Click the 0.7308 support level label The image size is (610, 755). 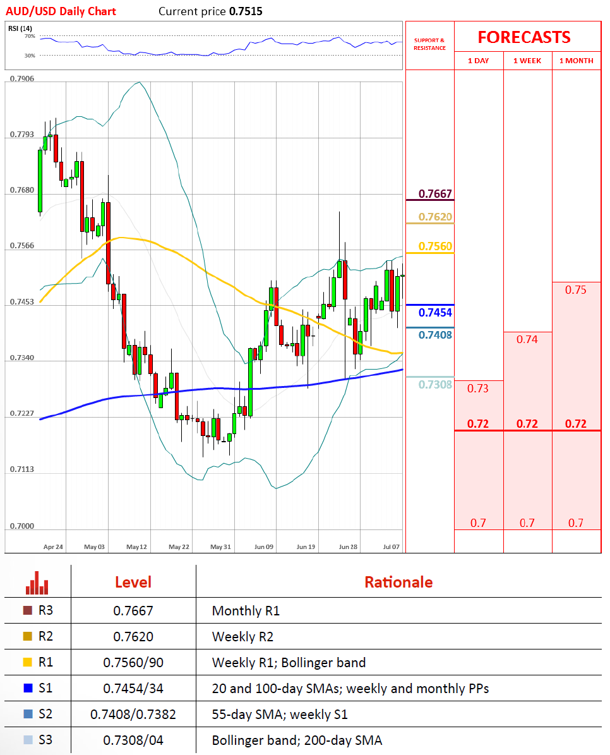pyautogui.click(x=436, y=384)
